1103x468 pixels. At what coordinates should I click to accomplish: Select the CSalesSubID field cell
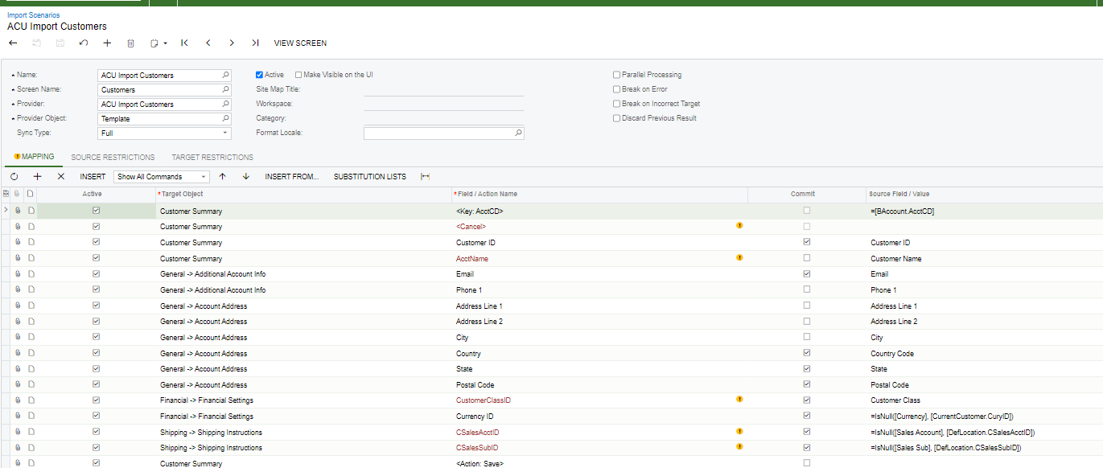click(x=599, y=448)
